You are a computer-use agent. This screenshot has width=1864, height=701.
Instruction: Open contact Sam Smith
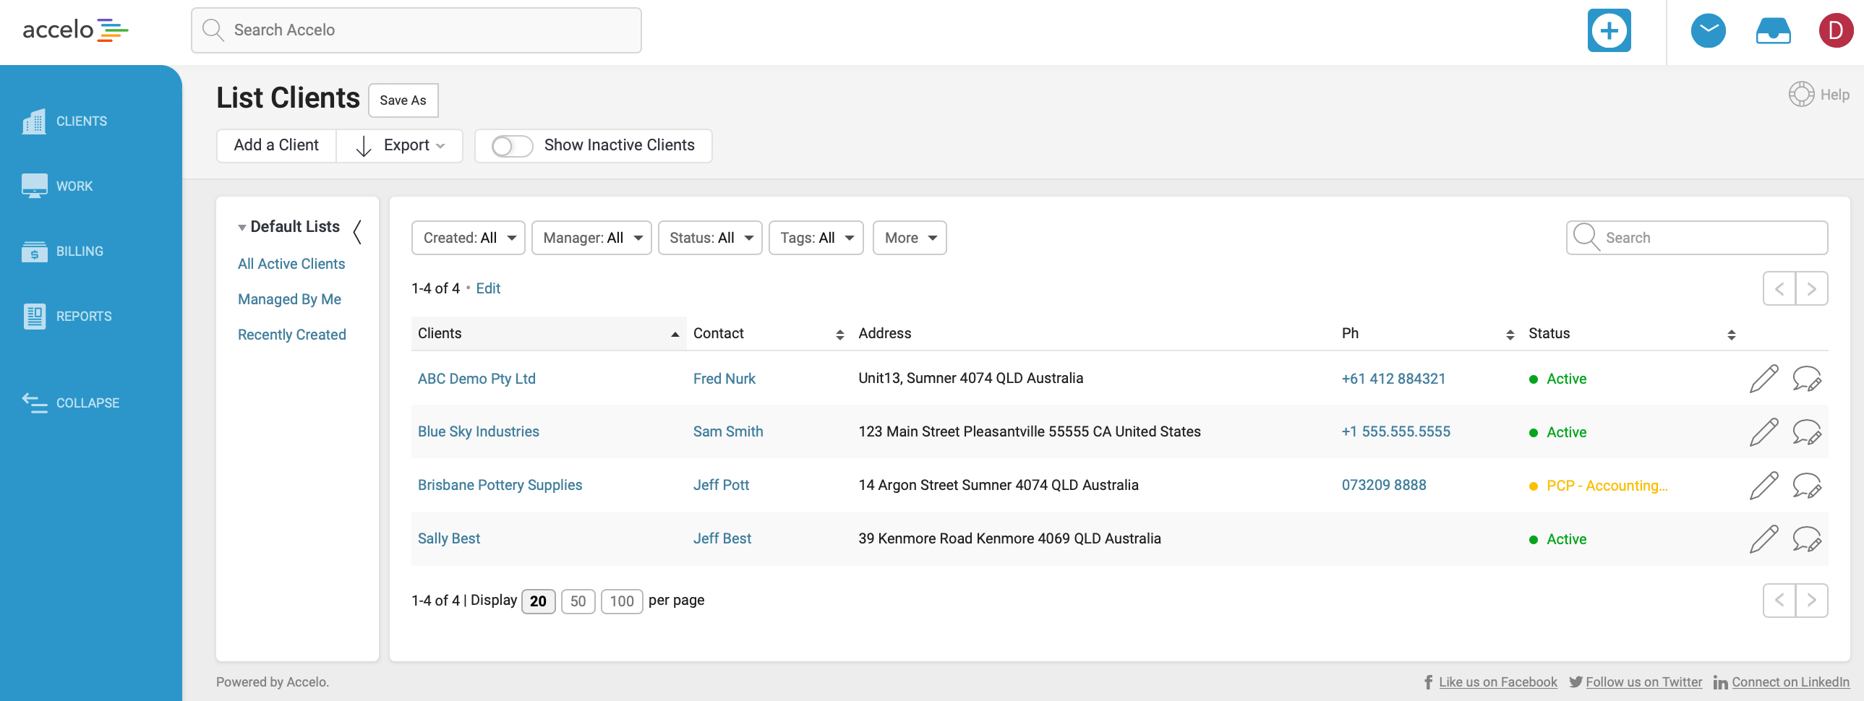click(727, 432)
